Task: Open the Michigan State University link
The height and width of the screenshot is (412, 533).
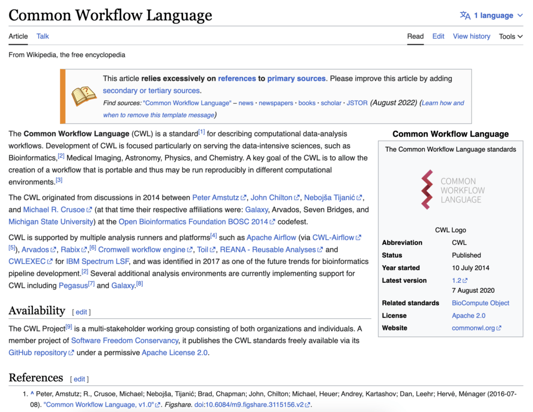Action: pyautogui.click(x=51, y=222)
